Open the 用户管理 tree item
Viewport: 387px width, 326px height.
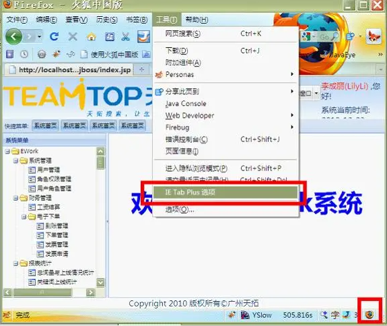[x=44, y=170]
